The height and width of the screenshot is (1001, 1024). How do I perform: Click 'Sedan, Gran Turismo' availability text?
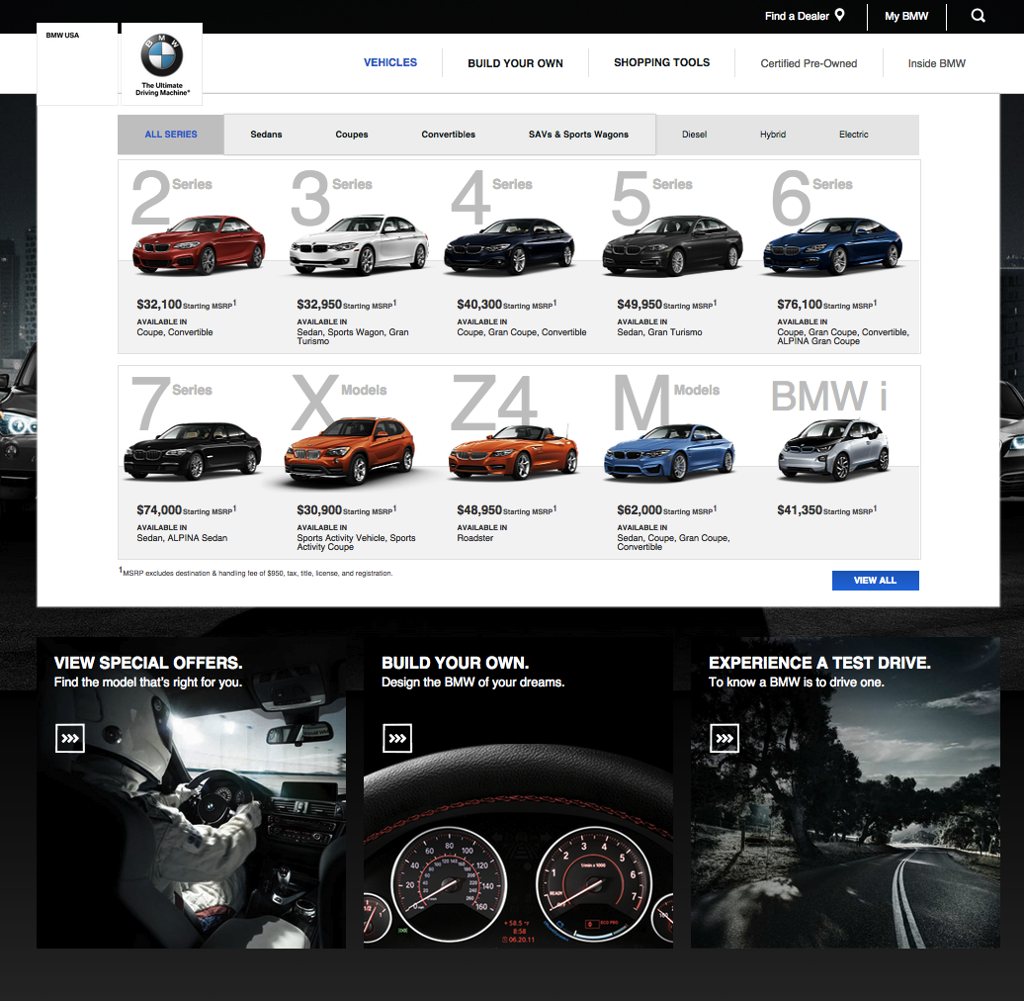(x=659, y=332)
